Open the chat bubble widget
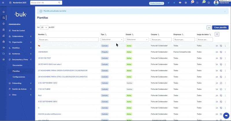 pos(226,115)
